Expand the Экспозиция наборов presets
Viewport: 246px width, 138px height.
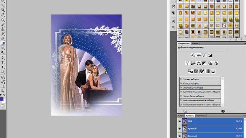coord(181,88)
